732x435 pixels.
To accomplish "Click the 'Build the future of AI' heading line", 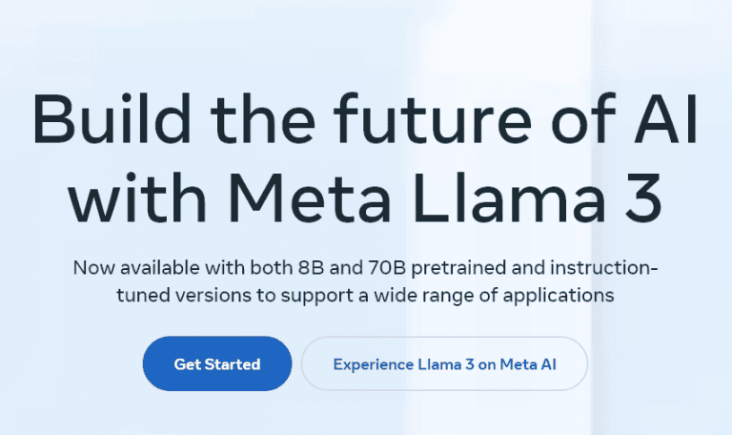I will point(366,119).
